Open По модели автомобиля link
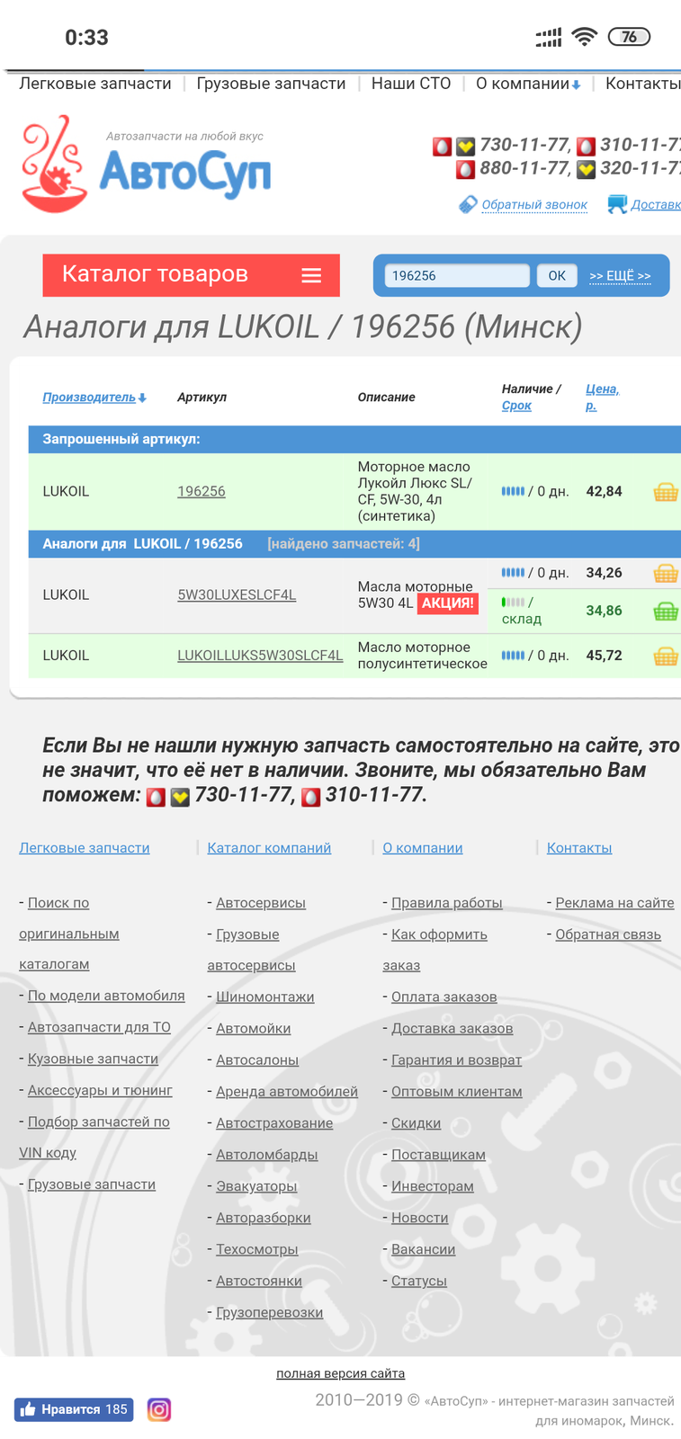The height and width of the screenshot is (1439, 681). click(106, 996)
